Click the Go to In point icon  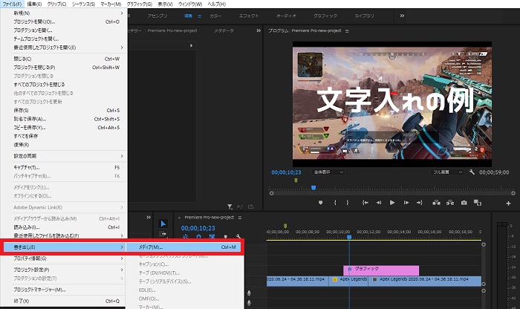[x=365, y=203]
